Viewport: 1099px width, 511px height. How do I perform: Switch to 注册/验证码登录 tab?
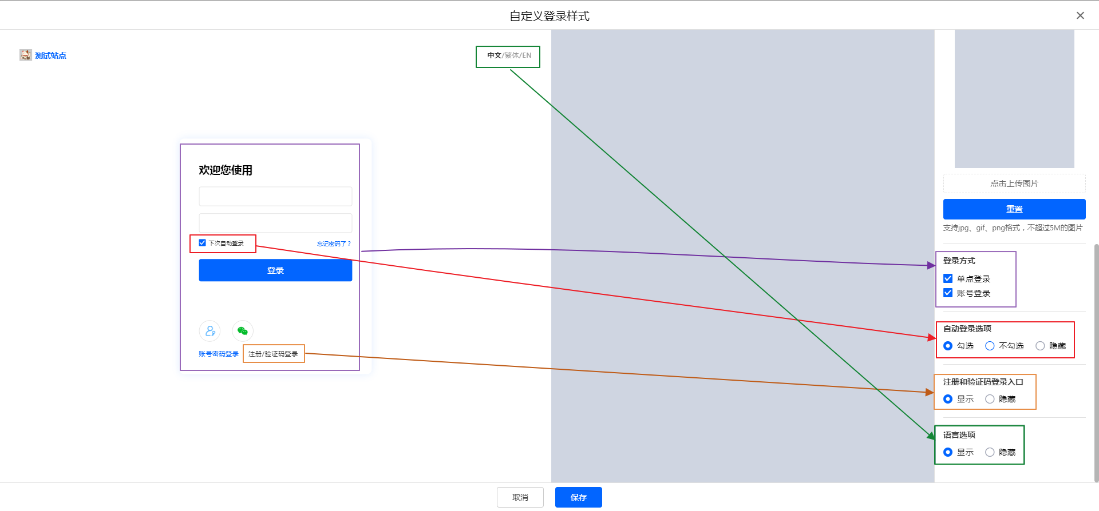pyautogui.click(x=273, y=354)
